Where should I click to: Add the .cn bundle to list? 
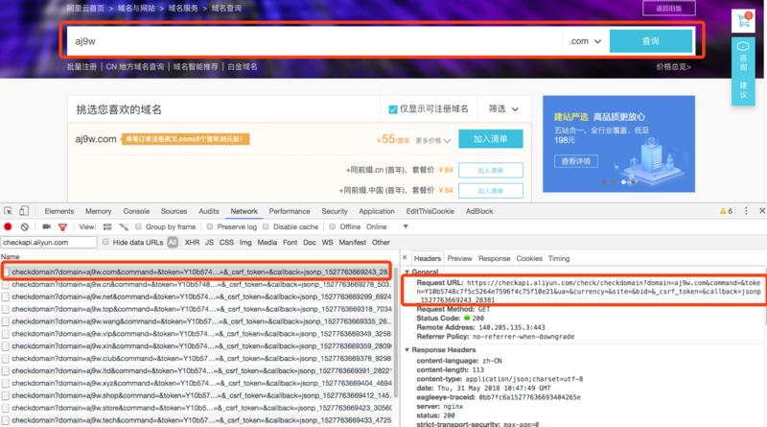click(491, 171)
